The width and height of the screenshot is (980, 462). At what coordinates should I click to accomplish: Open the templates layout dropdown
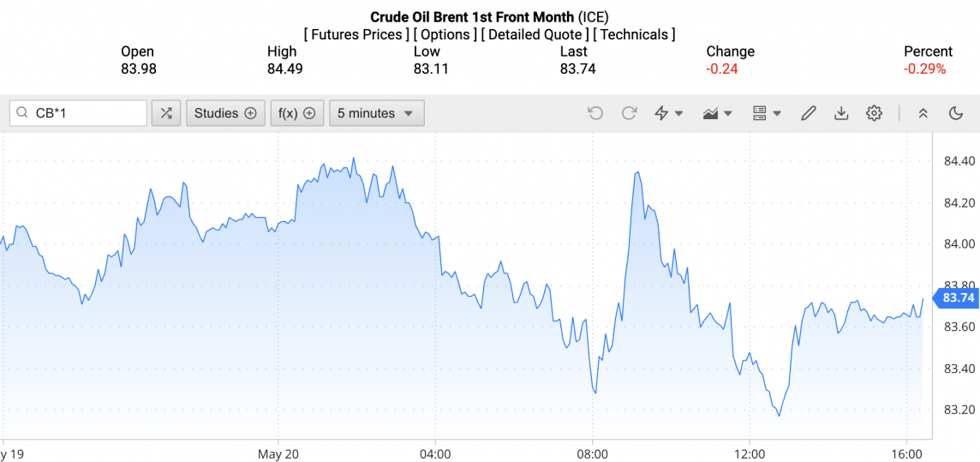point(766,113)
